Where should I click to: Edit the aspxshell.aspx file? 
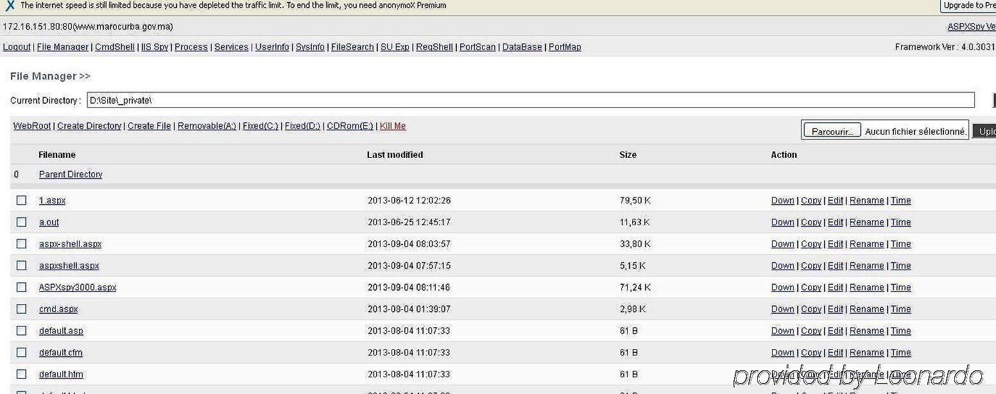pos(835,266)
